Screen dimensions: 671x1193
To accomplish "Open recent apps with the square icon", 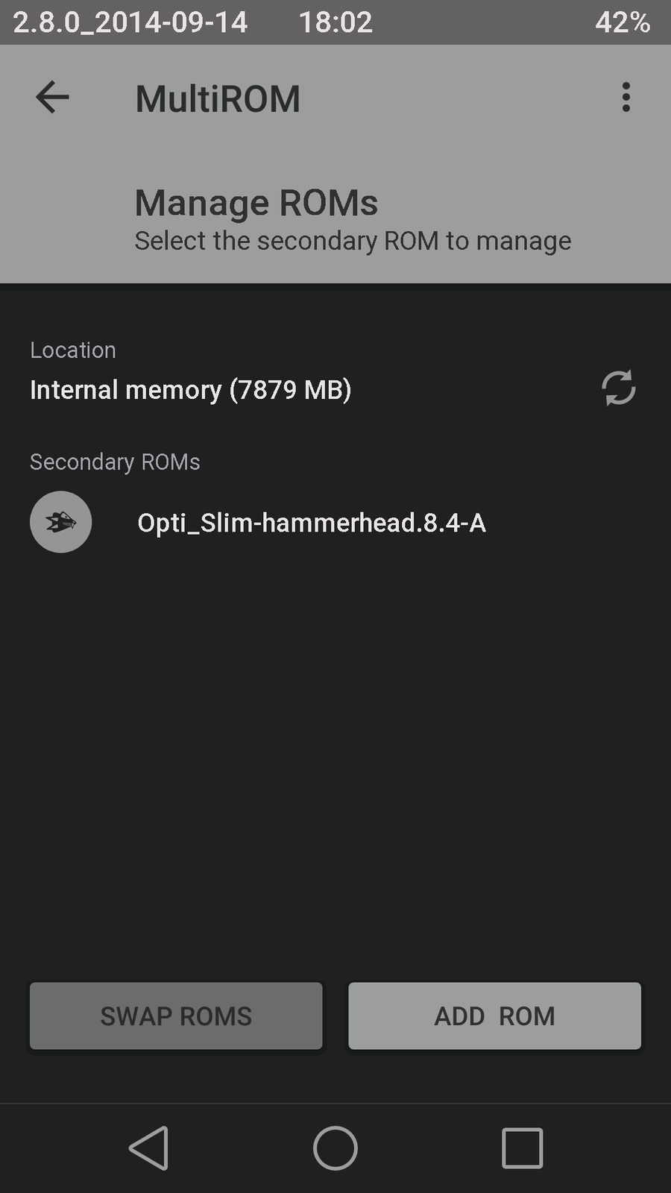I will (x=522, y=1148).
